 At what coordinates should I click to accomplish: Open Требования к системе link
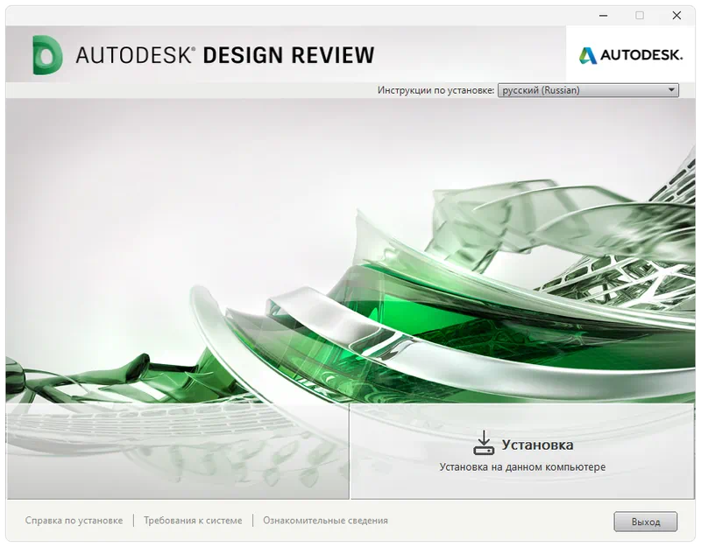[x=193, y=520]
